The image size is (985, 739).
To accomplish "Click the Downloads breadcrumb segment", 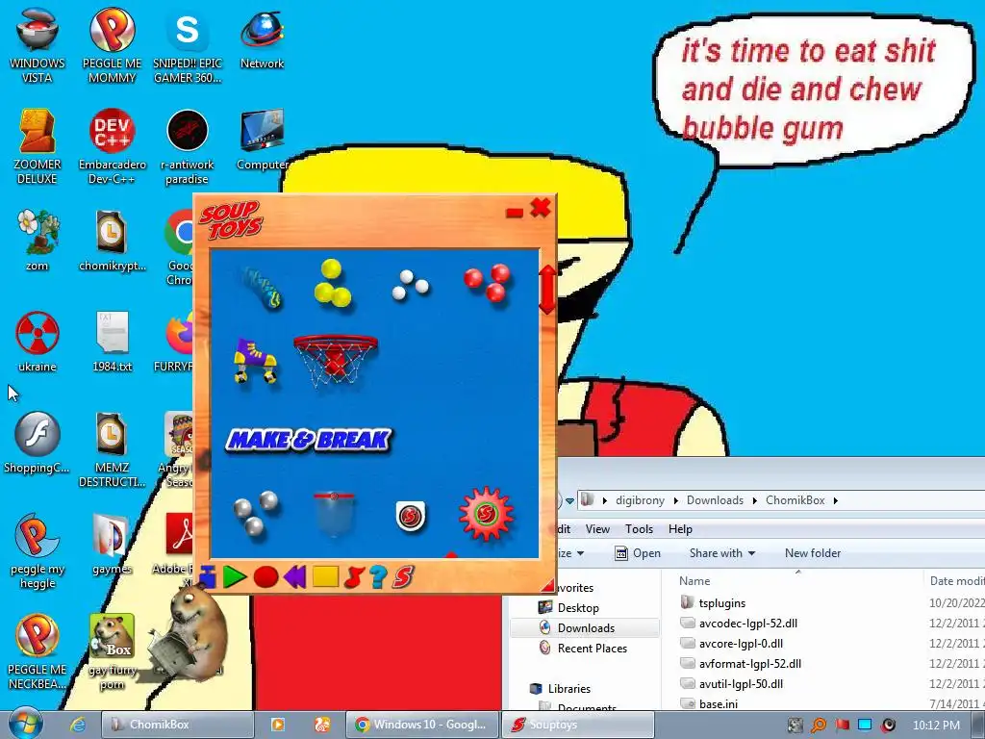I will tap(715, 500).
